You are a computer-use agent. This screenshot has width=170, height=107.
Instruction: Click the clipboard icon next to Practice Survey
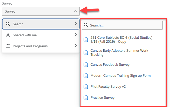point(86,98)
